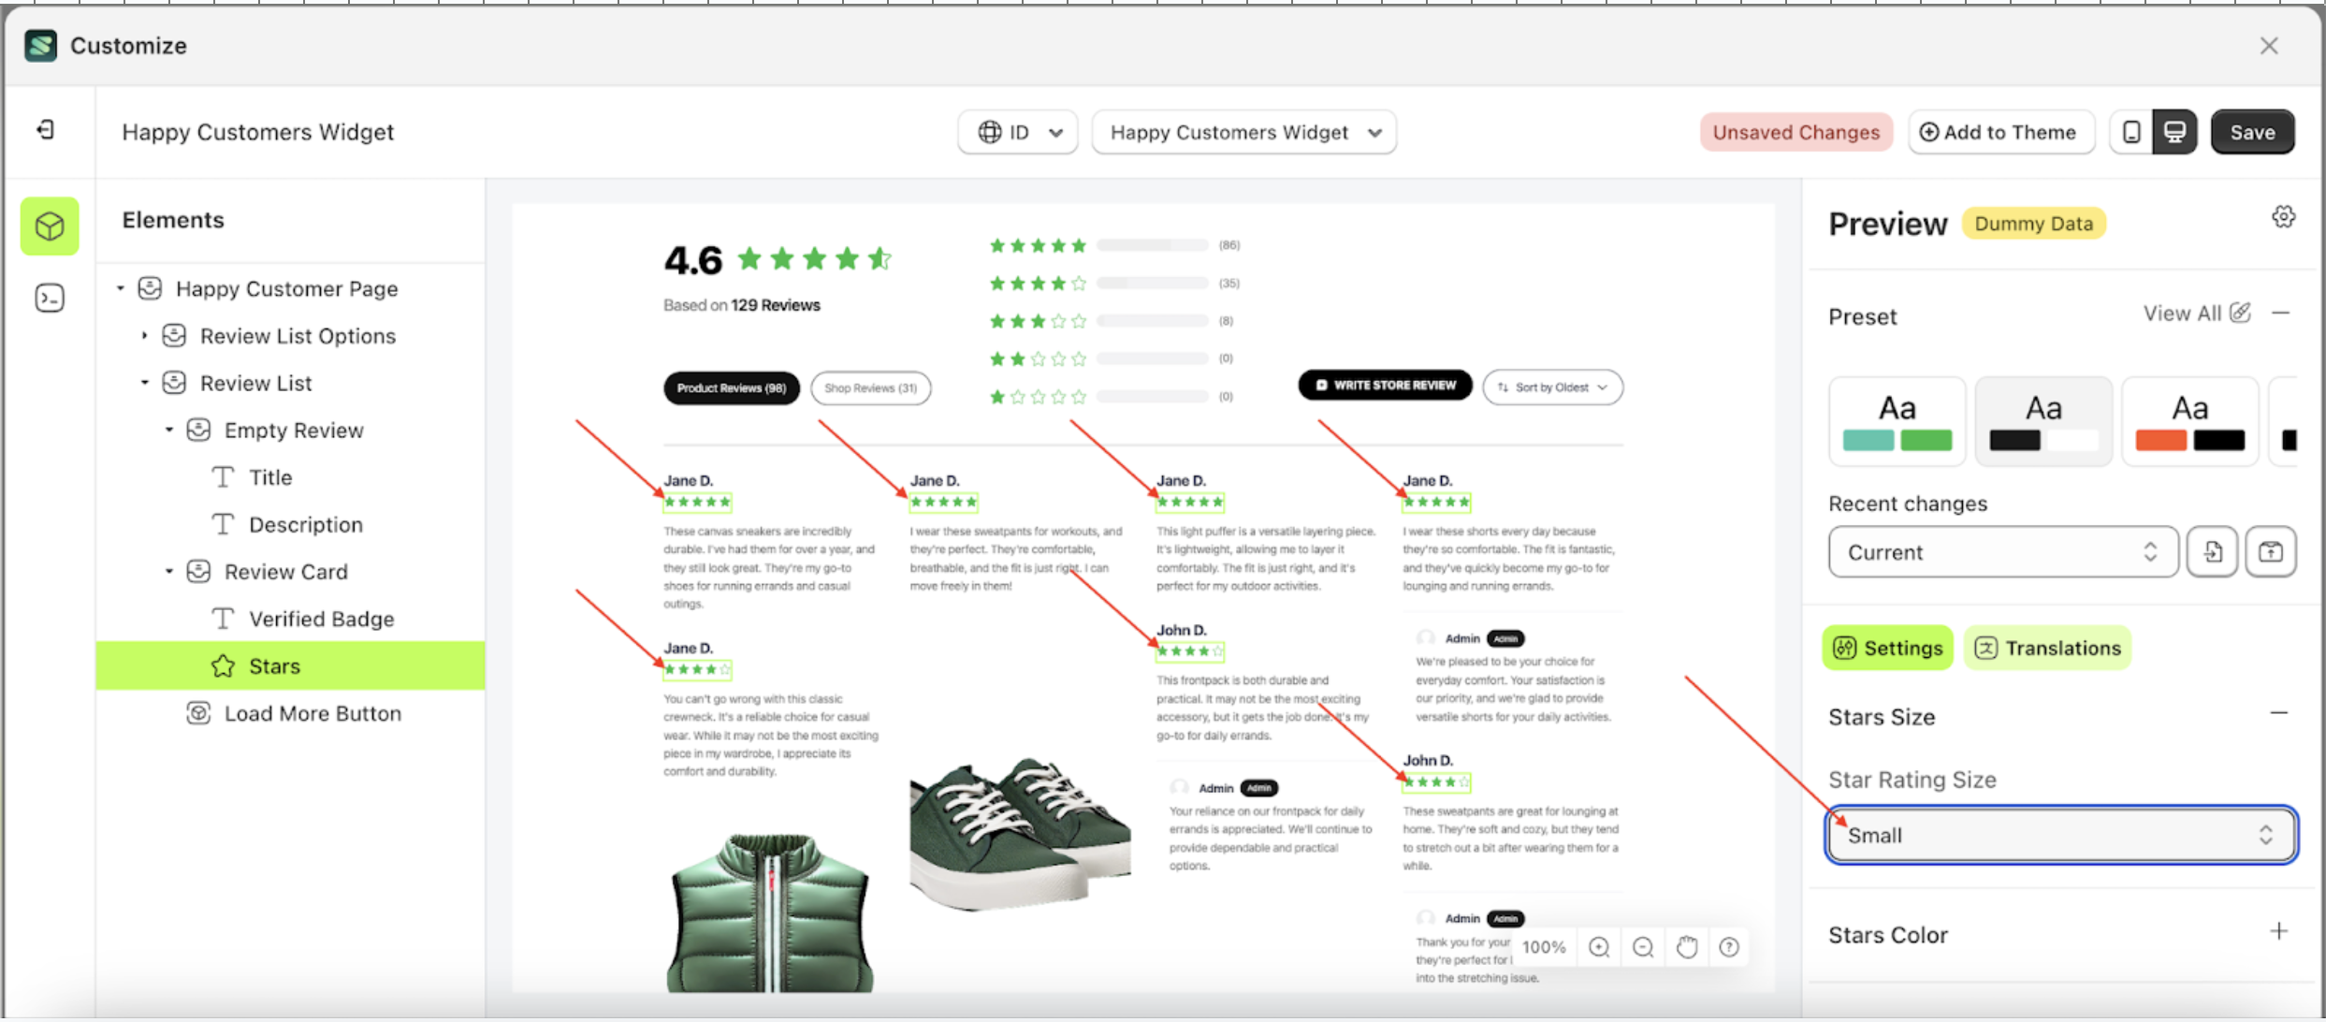The width and height of the screenshot is (2326, 1022).
Task: Open preview Settings gear icon
Action: point(2284,216)
